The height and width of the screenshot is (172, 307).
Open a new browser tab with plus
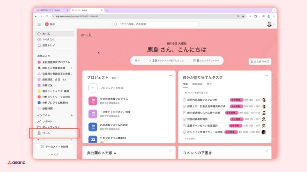tap(107, 10)
